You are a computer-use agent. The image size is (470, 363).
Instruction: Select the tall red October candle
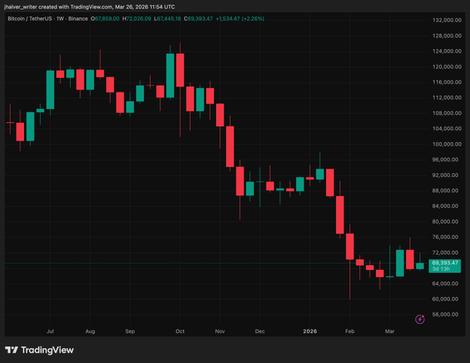[x=180, y=71]
